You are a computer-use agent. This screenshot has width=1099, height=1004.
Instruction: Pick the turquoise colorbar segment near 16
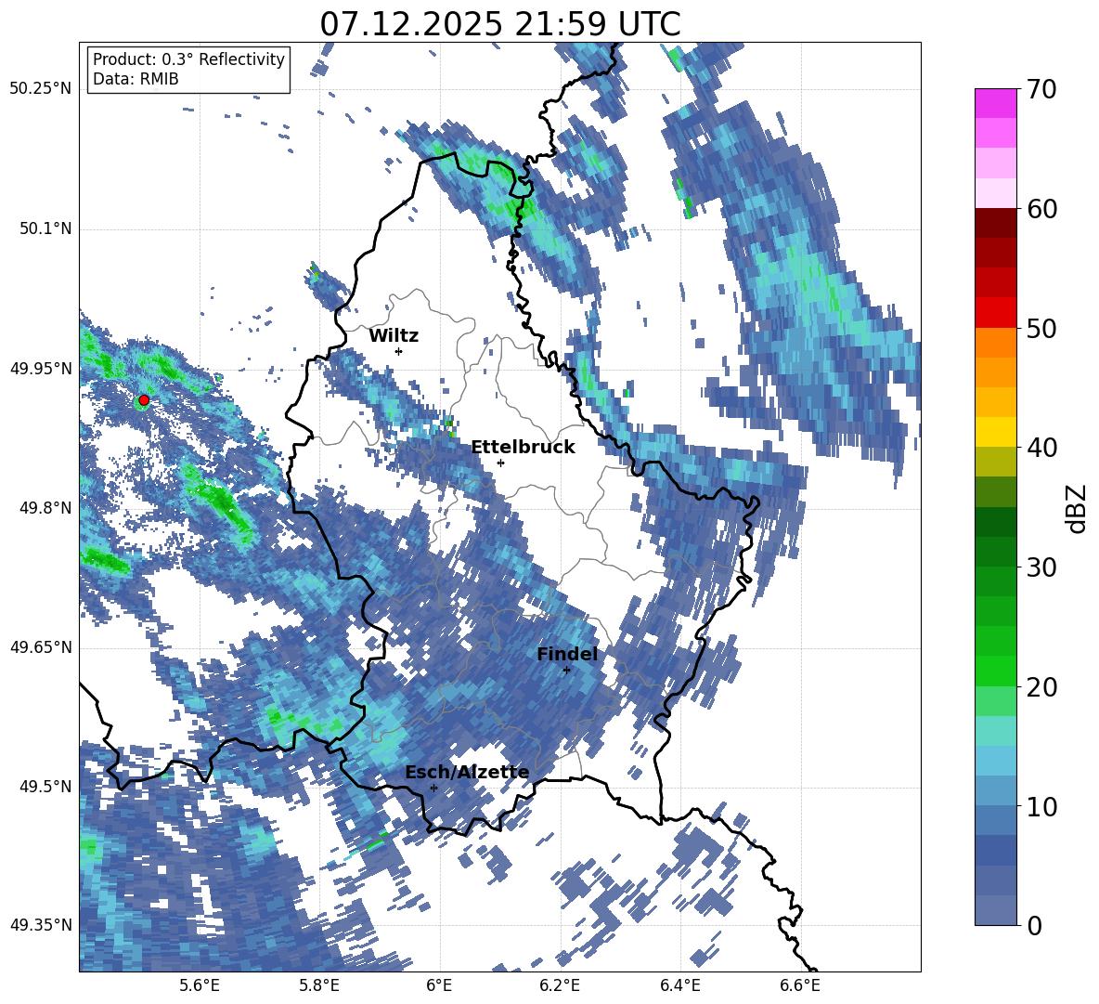point(995,731)
